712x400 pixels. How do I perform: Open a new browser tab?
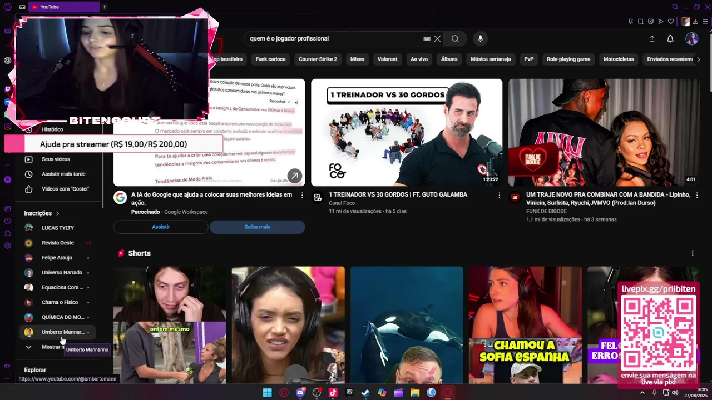104,7
